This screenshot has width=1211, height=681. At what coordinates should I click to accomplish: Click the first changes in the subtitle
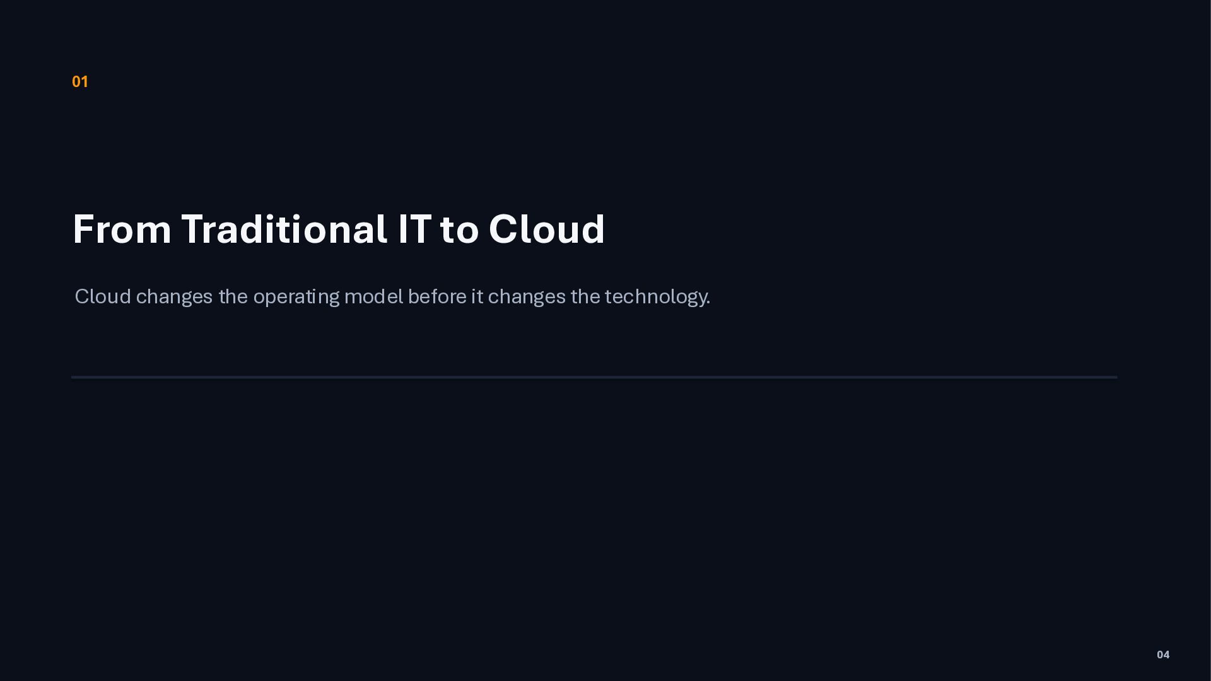(175, 297)
